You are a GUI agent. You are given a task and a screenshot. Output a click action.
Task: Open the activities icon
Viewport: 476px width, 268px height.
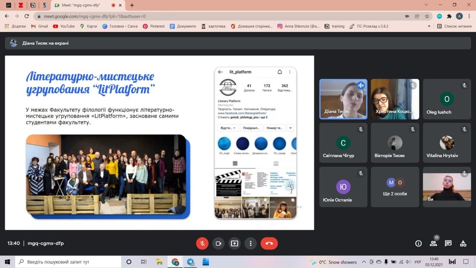(463, 243)
